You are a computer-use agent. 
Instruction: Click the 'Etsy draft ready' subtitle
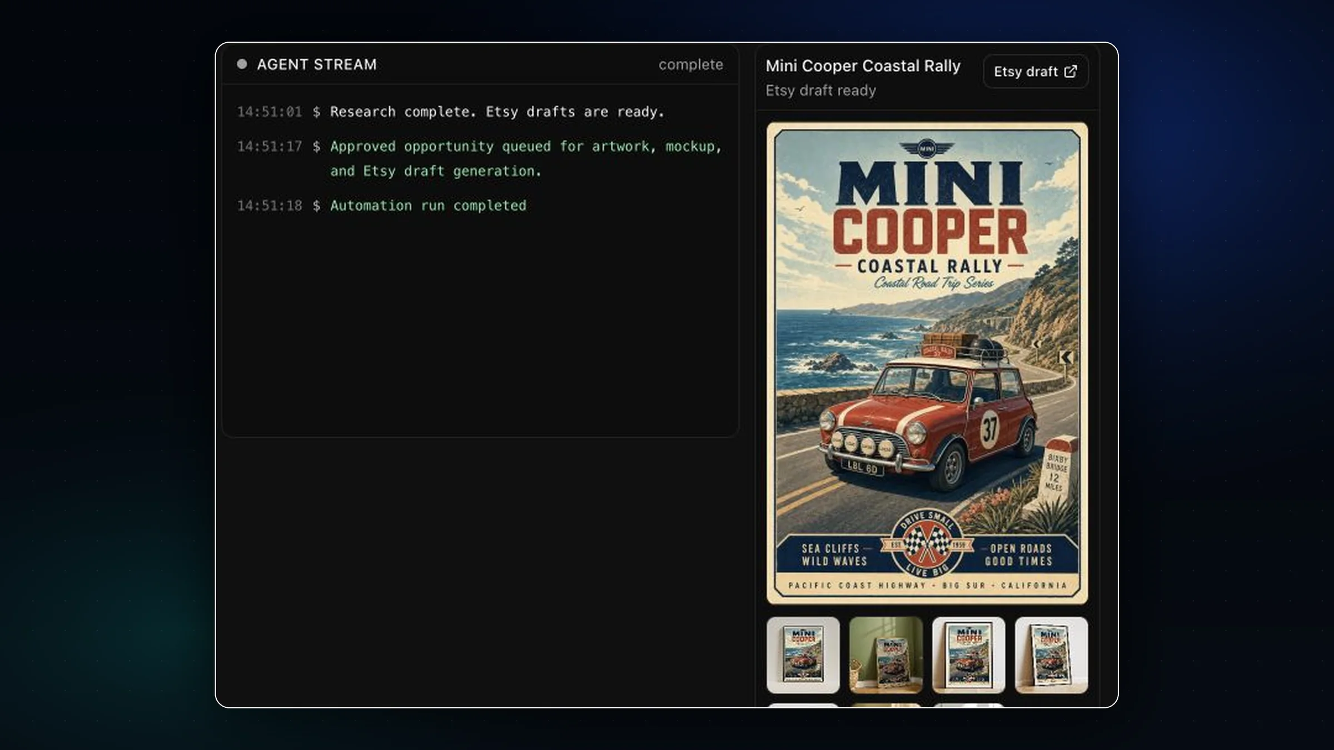click(820, 90)
